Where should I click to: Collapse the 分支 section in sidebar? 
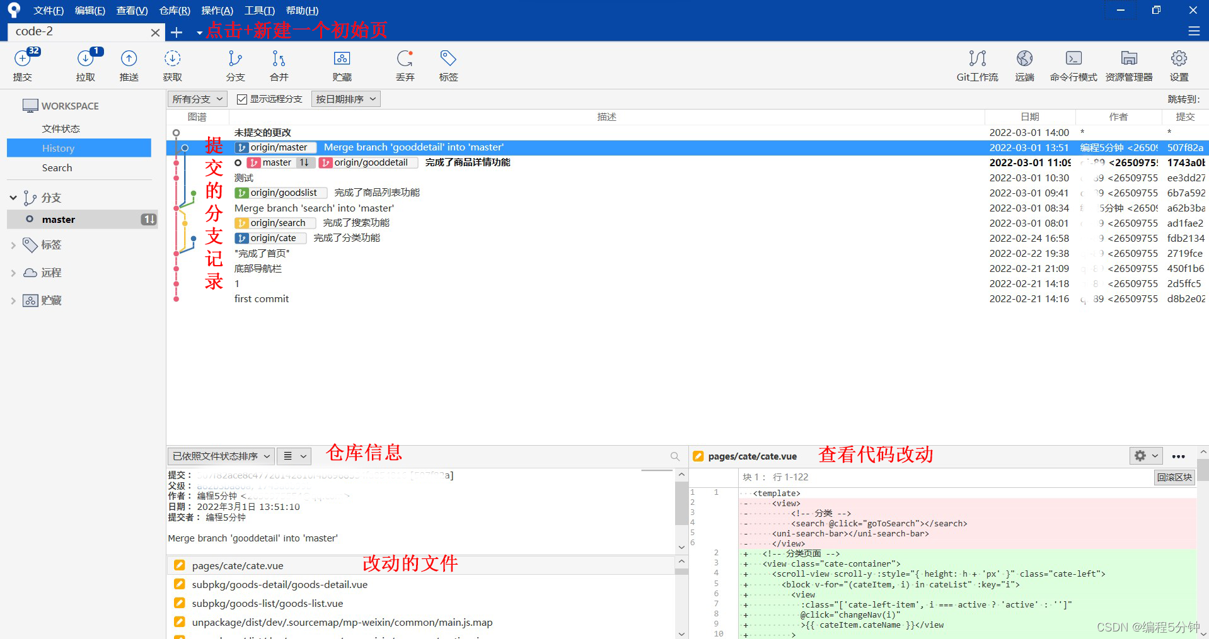point(13,198)
